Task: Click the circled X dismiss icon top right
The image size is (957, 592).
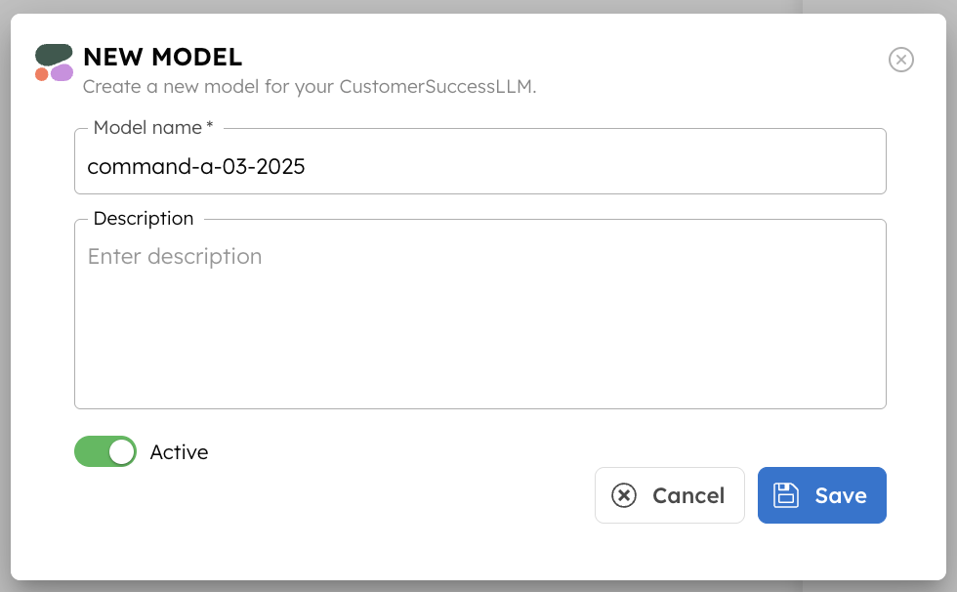Action: 901,60
